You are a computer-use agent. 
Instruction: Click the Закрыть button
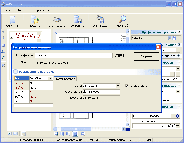coord(146,56)
